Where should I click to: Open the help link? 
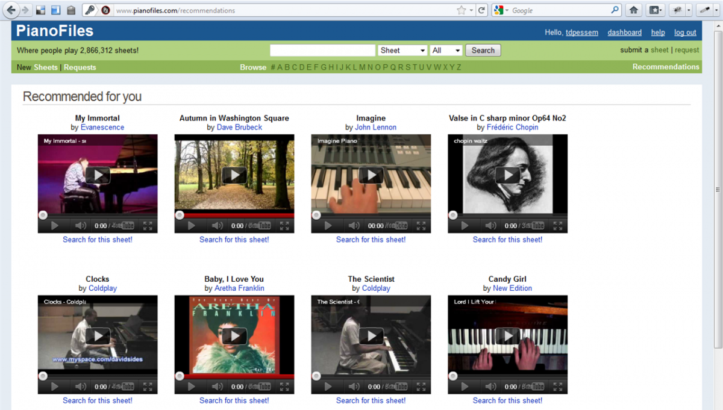658,33
